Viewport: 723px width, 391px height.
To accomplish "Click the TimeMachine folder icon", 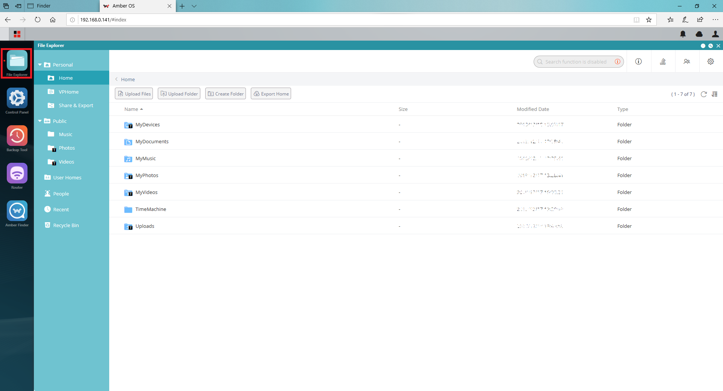I will click(128, 209).
